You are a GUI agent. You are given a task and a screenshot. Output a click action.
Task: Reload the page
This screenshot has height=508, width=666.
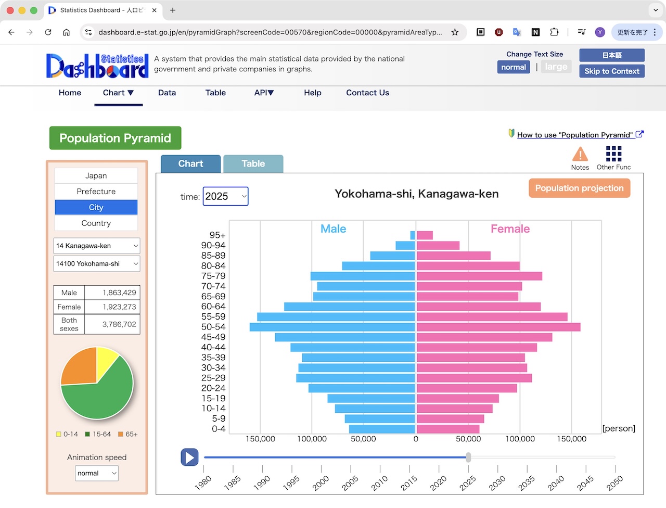[48, 32]
